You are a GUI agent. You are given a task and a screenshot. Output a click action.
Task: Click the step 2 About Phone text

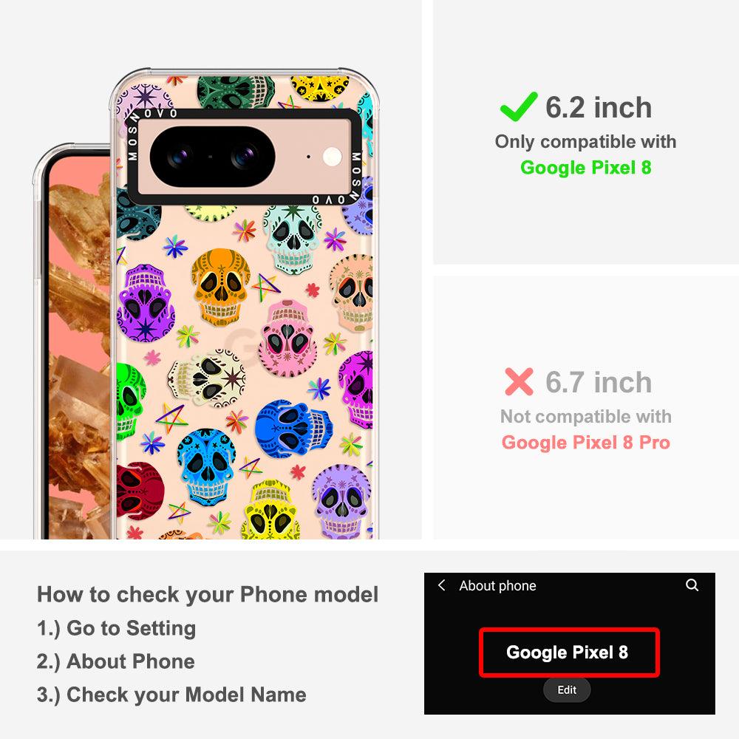(x=115, y=661)
